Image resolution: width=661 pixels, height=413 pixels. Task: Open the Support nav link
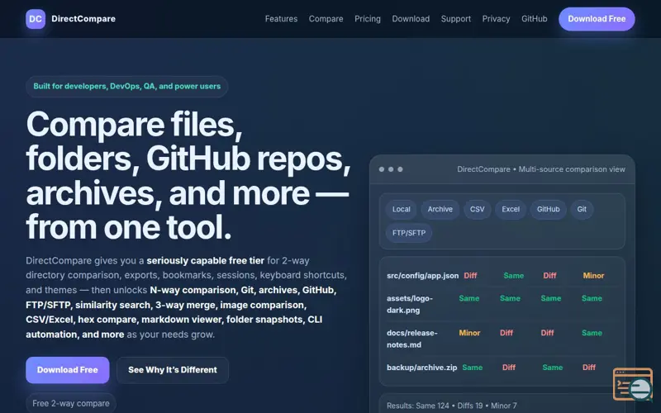pos(456,19)
